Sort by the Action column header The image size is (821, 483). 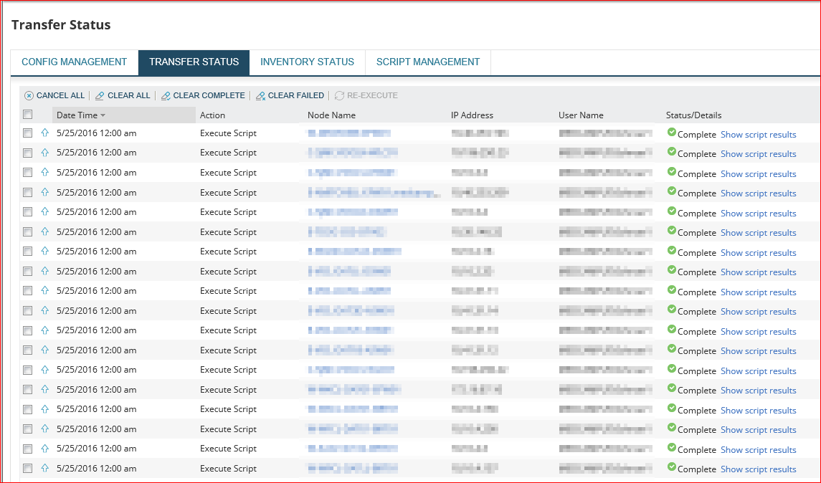tap(212, 115)
